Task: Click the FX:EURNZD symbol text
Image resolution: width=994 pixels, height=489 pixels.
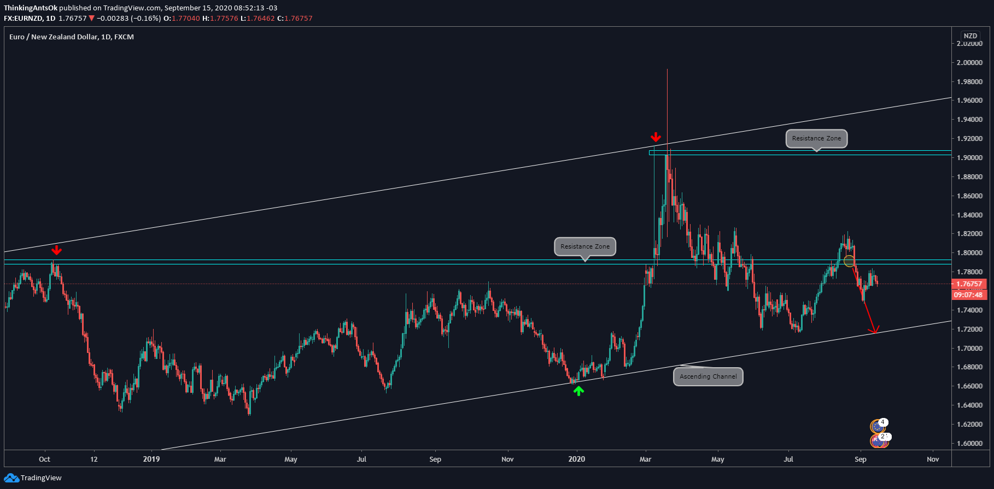Action: tap(23, 19)
